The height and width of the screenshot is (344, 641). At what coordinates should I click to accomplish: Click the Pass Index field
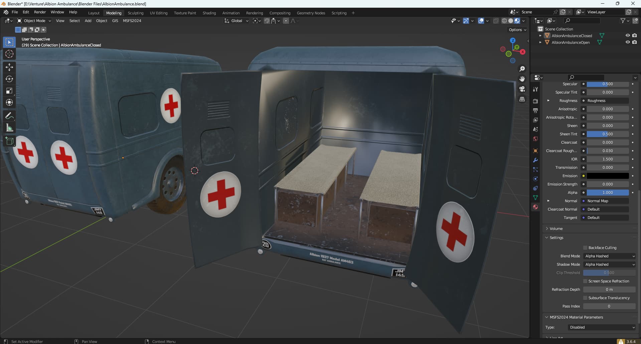609,306
